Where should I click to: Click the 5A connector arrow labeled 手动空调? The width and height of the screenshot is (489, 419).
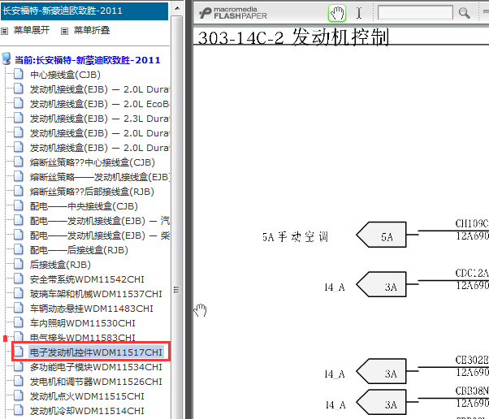click(381, 235)
